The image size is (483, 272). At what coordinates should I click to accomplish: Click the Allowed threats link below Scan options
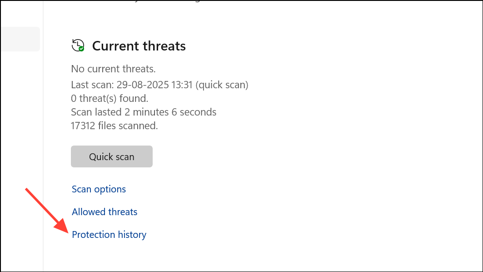[x=104, y=212]
